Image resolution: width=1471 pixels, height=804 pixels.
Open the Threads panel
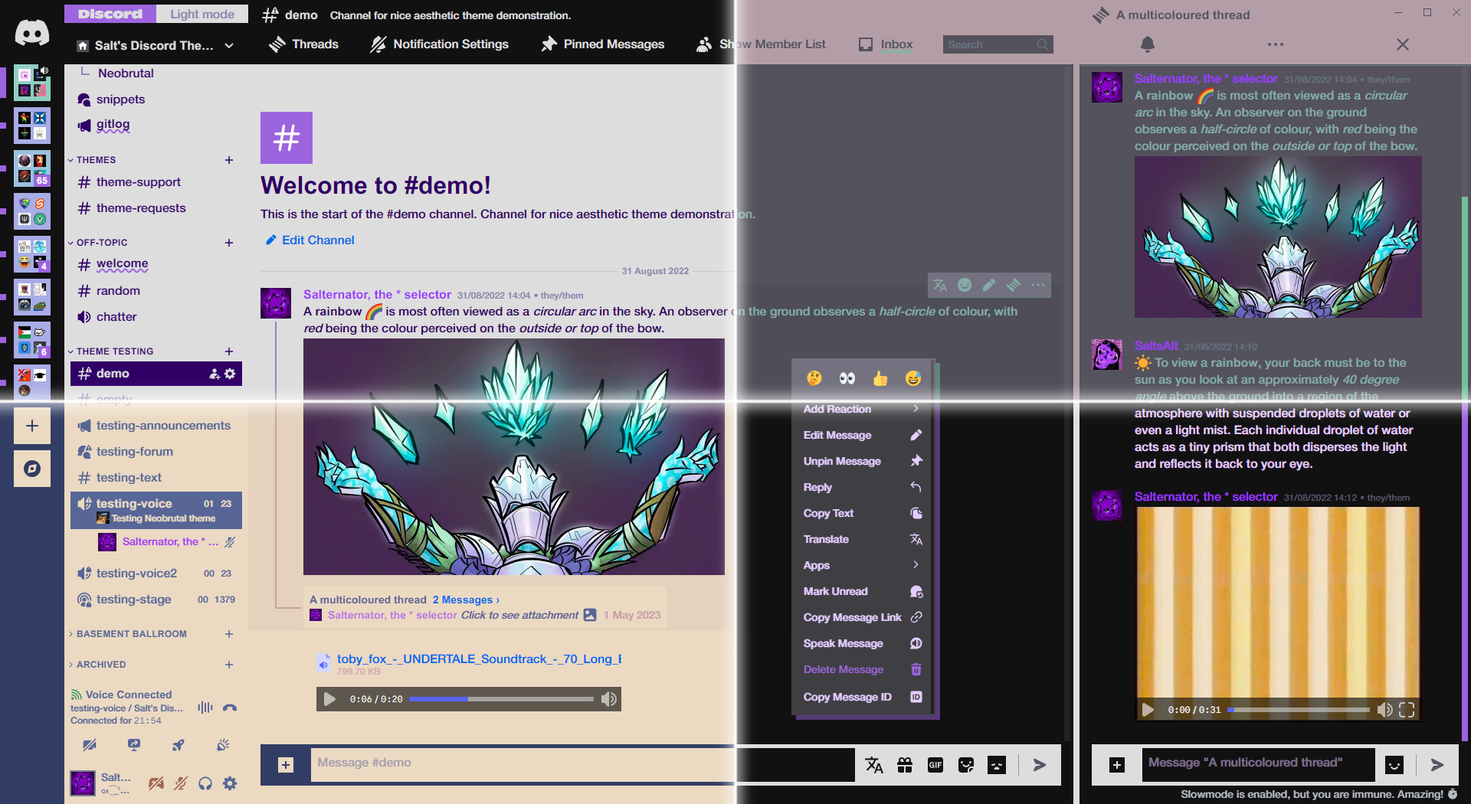click(304, 44)
